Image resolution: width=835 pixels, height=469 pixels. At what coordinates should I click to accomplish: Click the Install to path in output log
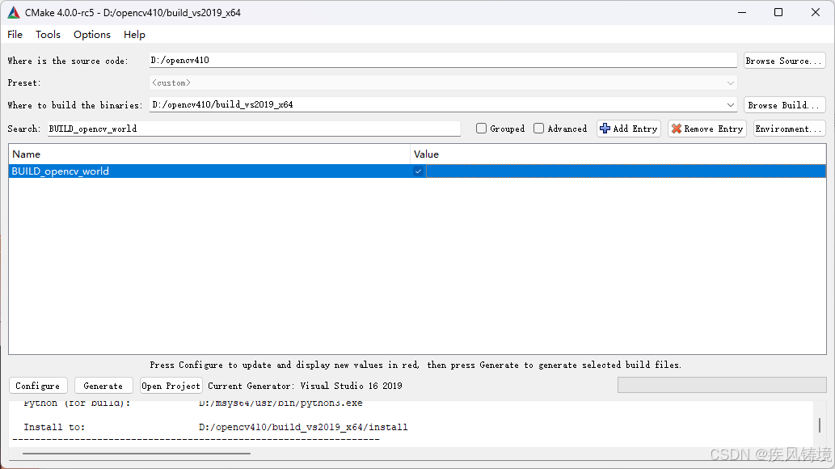(303, 427)
